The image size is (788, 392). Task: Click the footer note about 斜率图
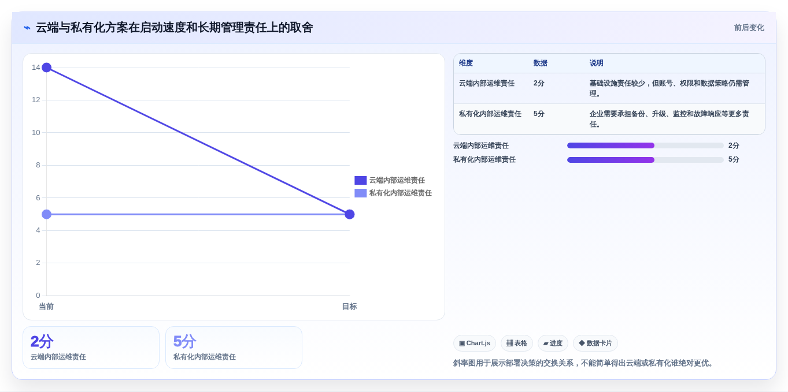(584, 363)
